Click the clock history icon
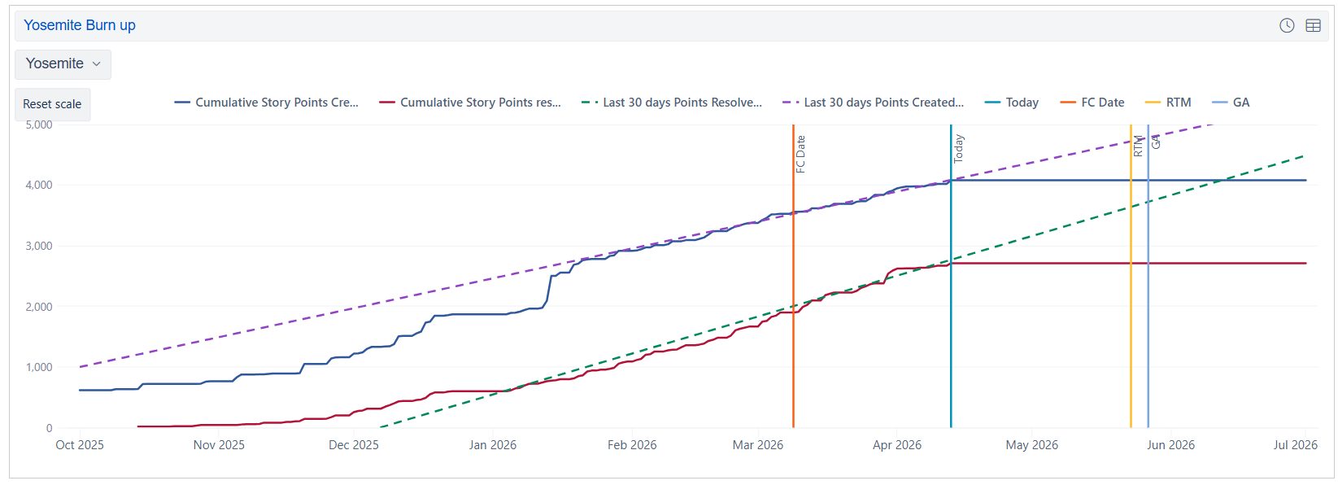Image resolution: width=1338 pixels, height=485 pixels. click(x=1287, y=25)
